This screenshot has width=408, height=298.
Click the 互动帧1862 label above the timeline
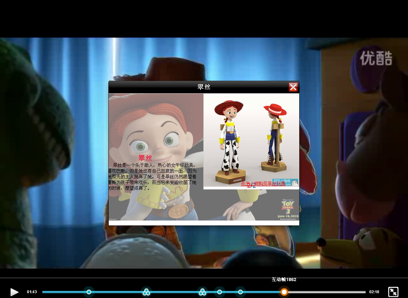[284, 279]
